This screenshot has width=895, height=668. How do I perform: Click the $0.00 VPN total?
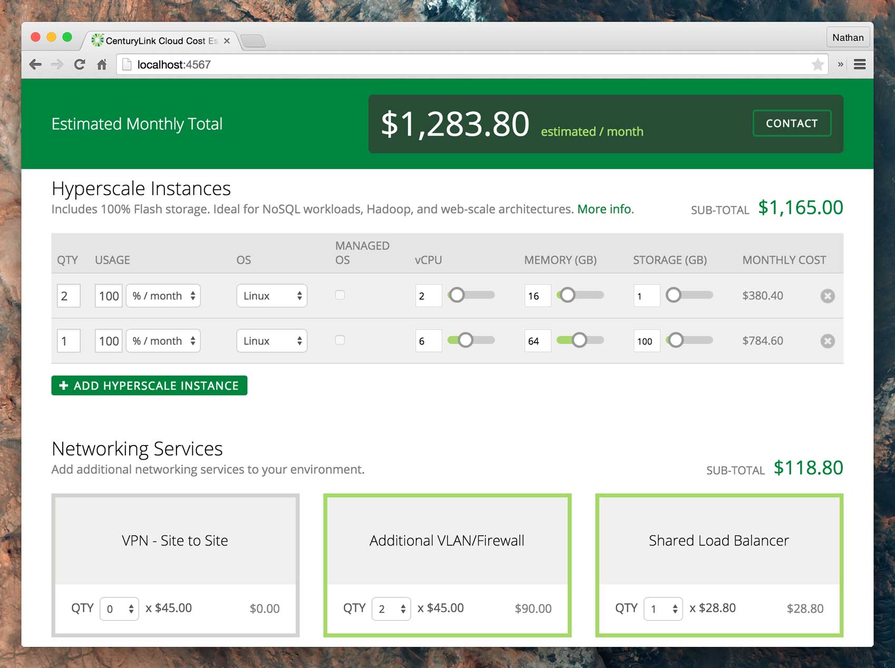point(265,609)
